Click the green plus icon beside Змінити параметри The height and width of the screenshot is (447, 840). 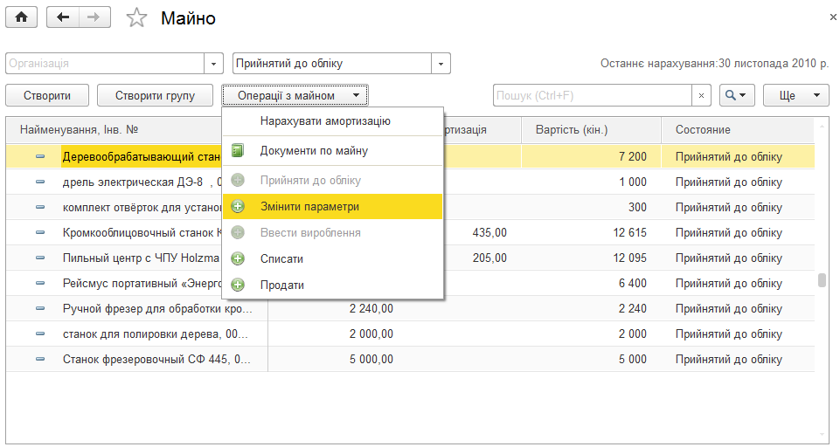point(238,206)
